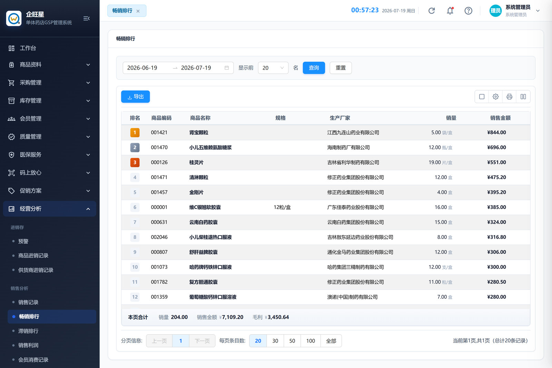Click the 工作台 dashboard icon
This screenshot has height=368, width=552.
[11, 48]
